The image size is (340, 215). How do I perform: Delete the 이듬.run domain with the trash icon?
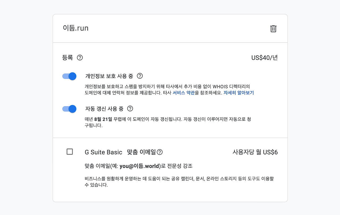click(x=273, y=29)
